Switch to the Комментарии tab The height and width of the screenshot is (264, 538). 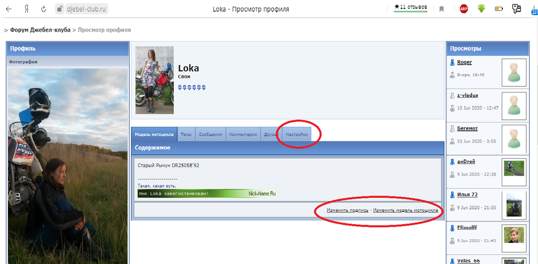tap(243, 135)
